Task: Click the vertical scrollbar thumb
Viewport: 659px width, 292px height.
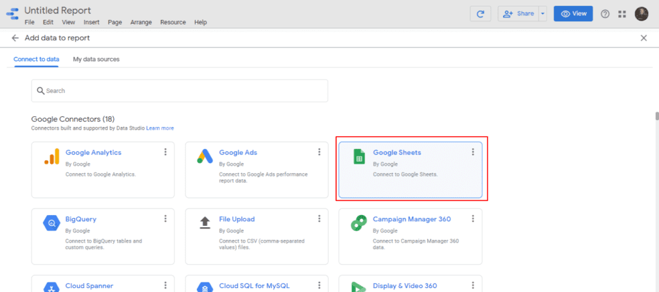Action: (656, 116)
